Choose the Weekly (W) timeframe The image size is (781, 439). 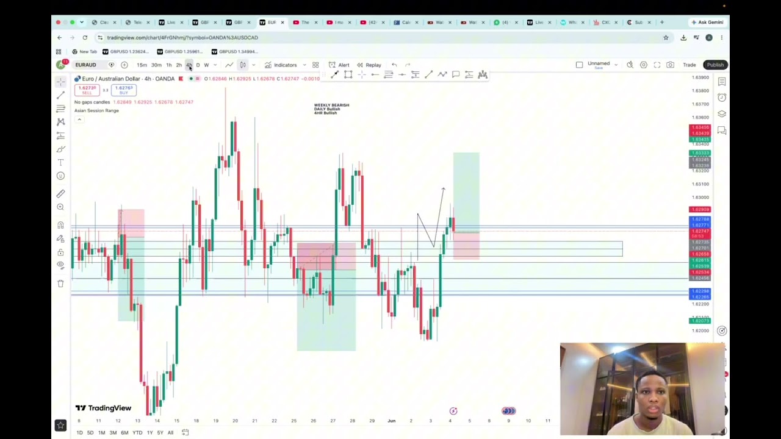point(206,65)
